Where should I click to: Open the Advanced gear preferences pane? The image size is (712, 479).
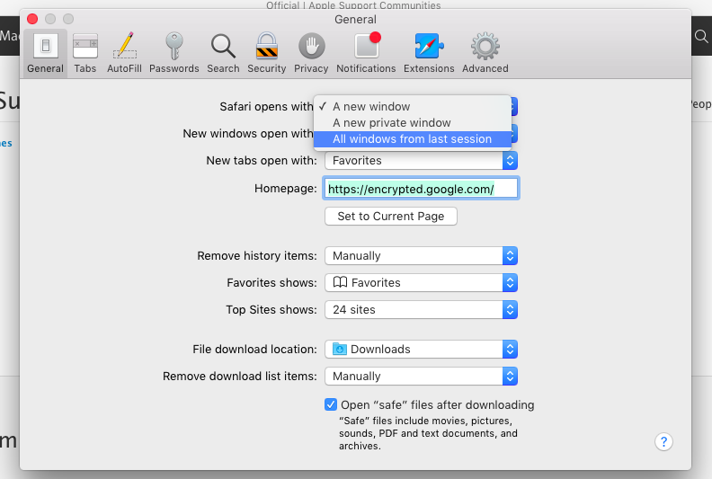click(x=485, y=54)
